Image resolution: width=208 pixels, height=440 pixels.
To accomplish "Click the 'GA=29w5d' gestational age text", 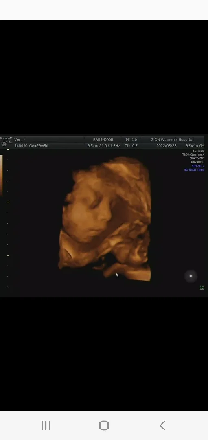I will point(39,146).
